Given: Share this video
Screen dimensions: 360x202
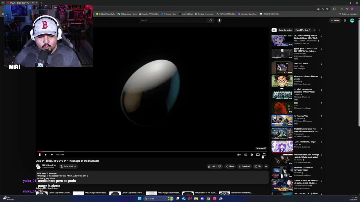Looking at the screenshot, I should pyautogui.click(x=230, y=166).
